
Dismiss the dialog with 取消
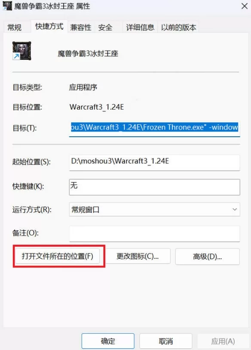[x=166, y=341]
